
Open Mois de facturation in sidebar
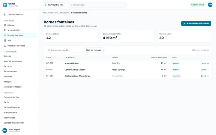click(13, 61)
